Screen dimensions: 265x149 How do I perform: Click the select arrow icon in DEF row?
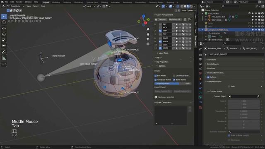177,24
